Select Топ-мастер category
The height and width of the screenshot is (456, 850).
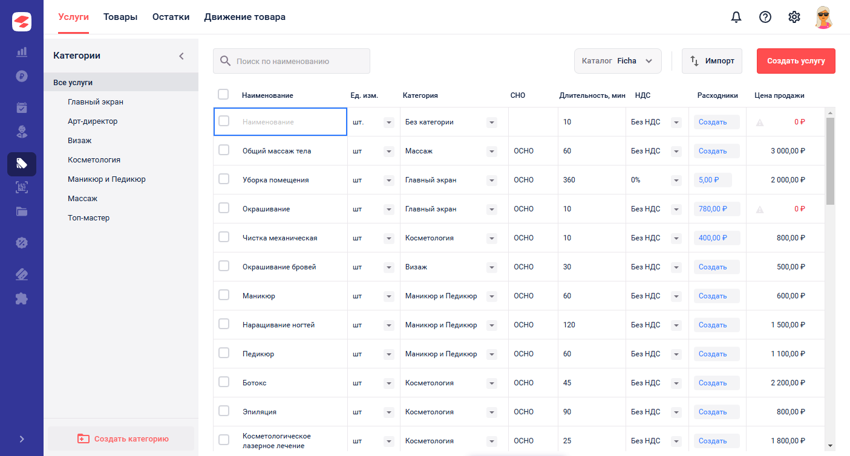(x=88, y=218)
